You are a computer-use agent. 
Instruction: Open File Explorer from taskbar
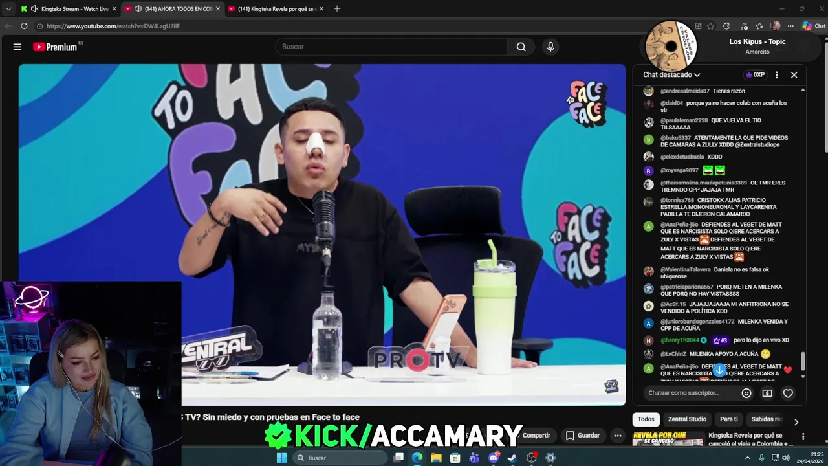(436, 458)
